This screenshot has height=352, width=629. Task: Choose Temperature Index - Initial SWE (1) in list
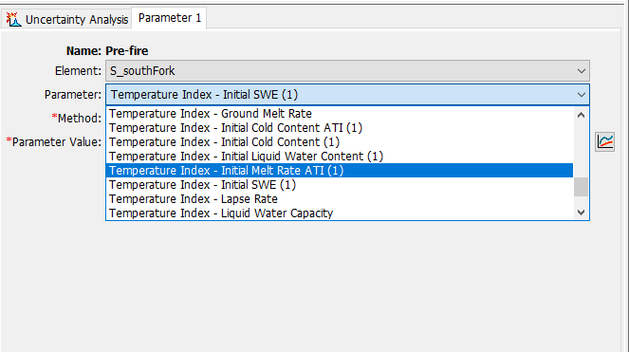coord(340,185)
